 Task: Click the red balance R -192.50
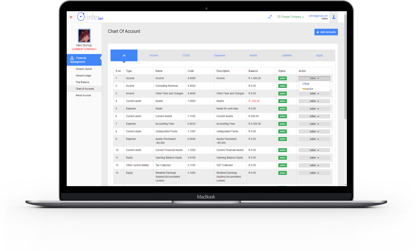(x=254, y=101)
